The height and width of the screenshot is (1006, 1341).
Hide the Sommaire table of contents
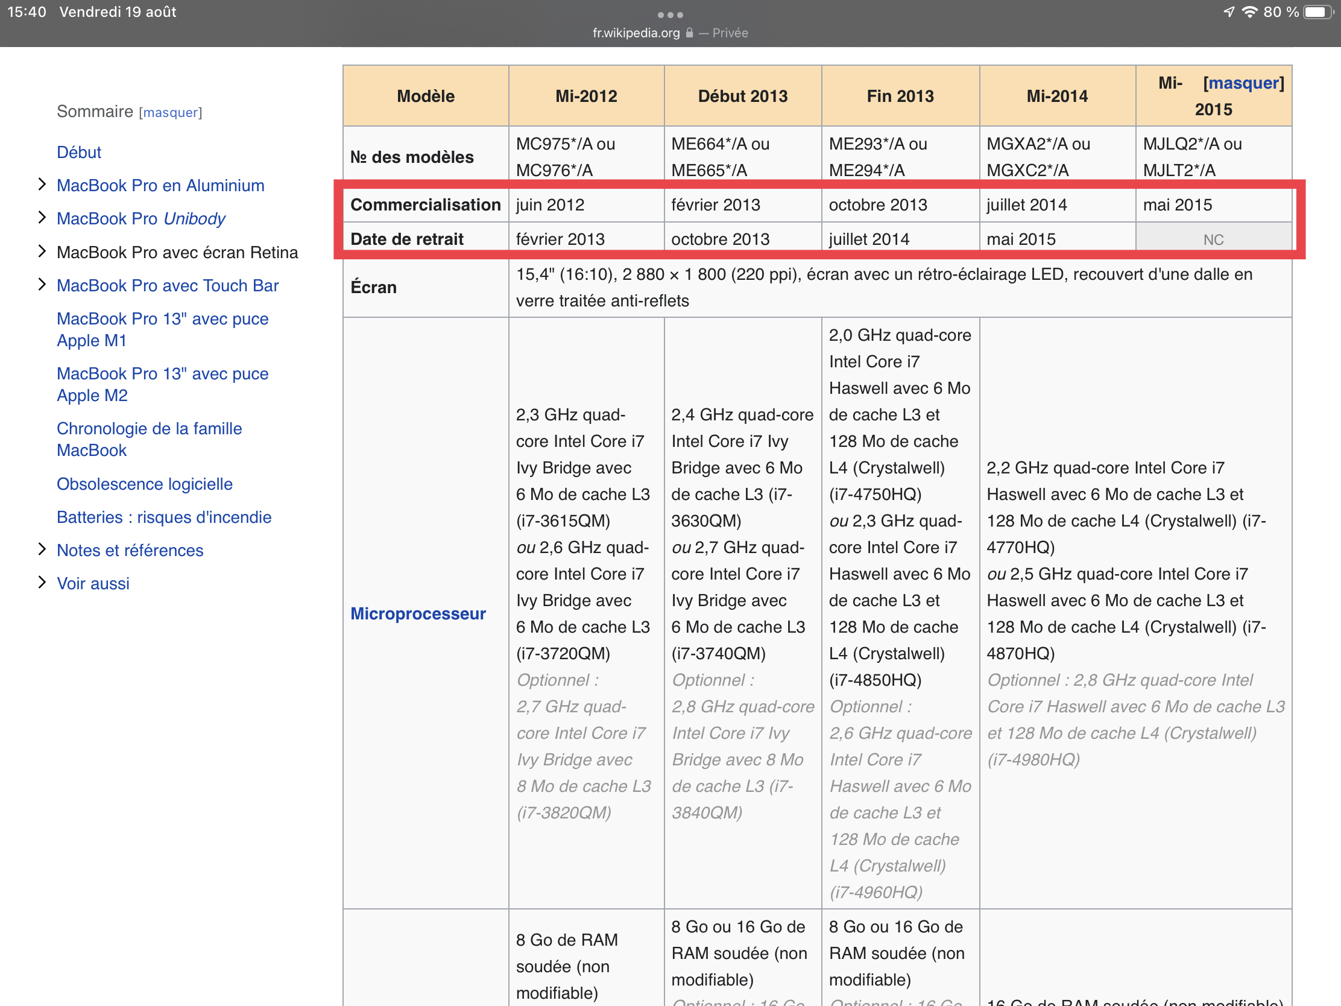171,113
